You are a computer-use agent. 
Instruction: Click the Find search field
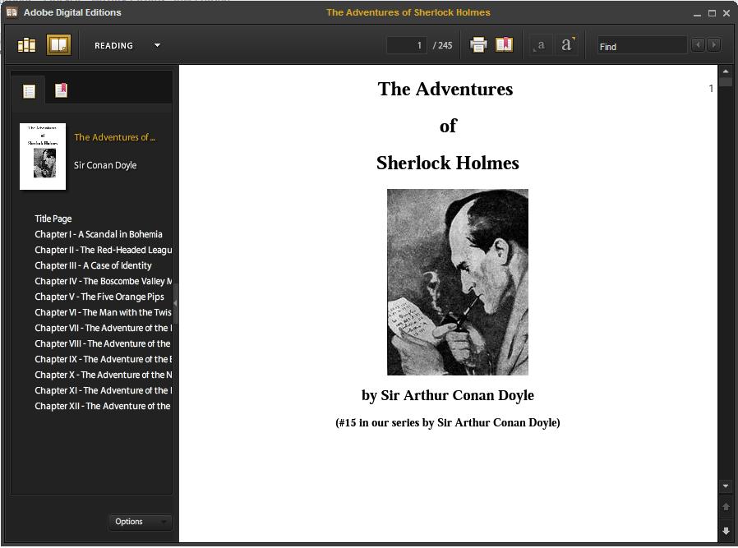pyautogui.click(x=642, y=47)
